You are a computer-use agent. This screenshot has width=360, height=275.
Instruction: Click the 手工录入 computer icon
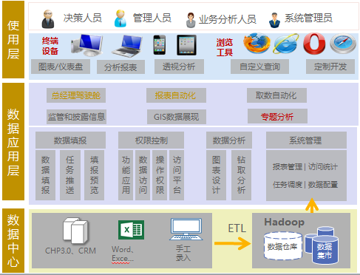click(x=186, y=229)
